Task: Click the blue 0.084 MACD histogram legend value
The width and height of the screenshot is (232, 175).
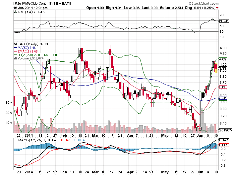Action: [x=80, y=140]
